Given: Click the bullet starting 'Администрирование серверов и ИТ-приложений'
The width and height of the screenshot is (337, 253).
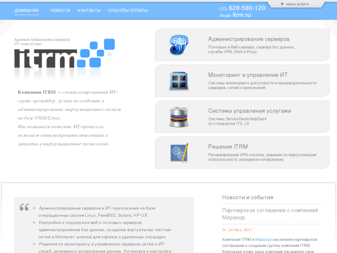Looking at the screenshot, I should [x=97, y=212].
